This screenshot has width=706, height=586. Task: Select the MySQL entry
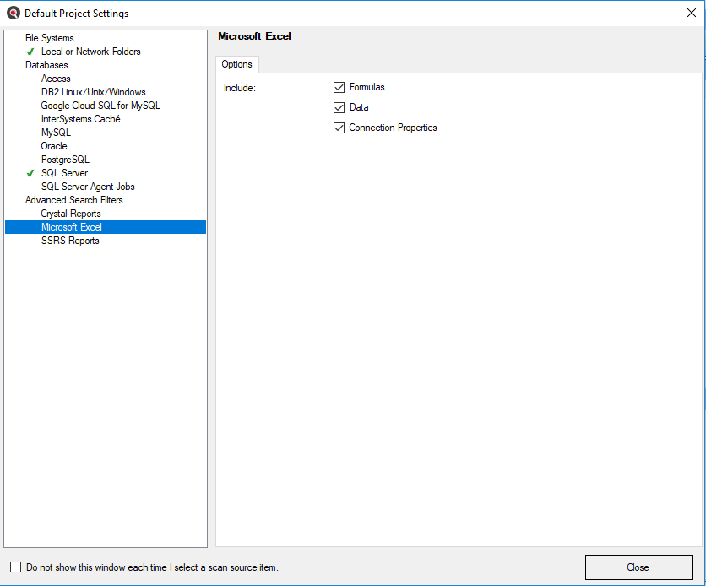click(56, 133)
